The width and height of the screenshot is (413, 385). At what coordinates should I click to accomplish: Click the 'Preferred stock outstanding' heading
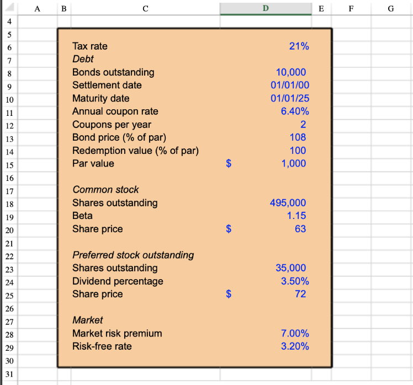coord(133,255)
